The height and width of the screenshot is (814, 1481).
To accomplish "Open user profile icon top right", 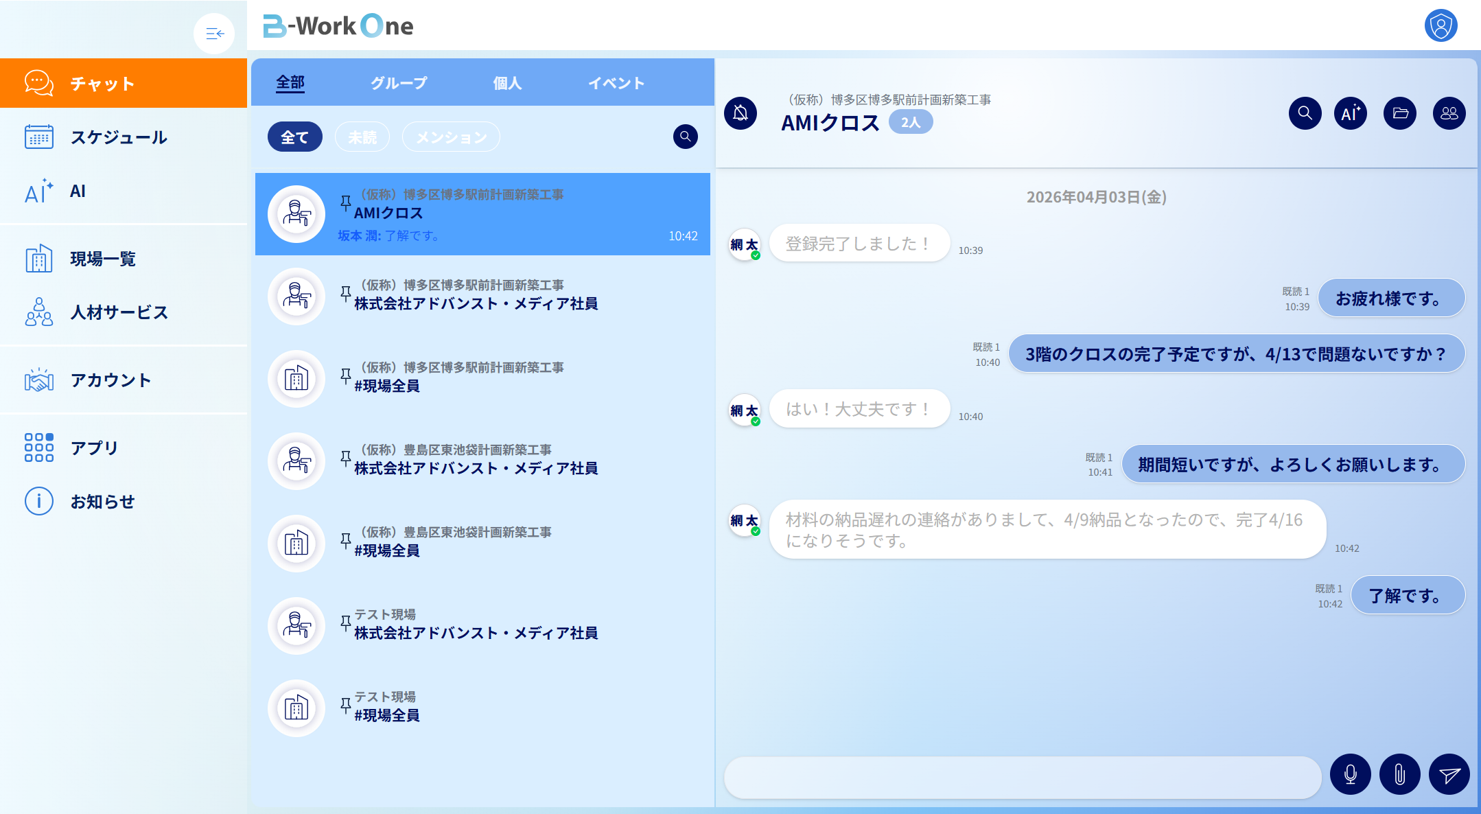I will point(1441,26).
